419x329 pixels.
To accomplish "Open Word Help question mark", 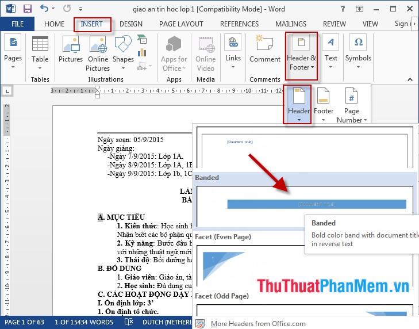I will point(343,9).
